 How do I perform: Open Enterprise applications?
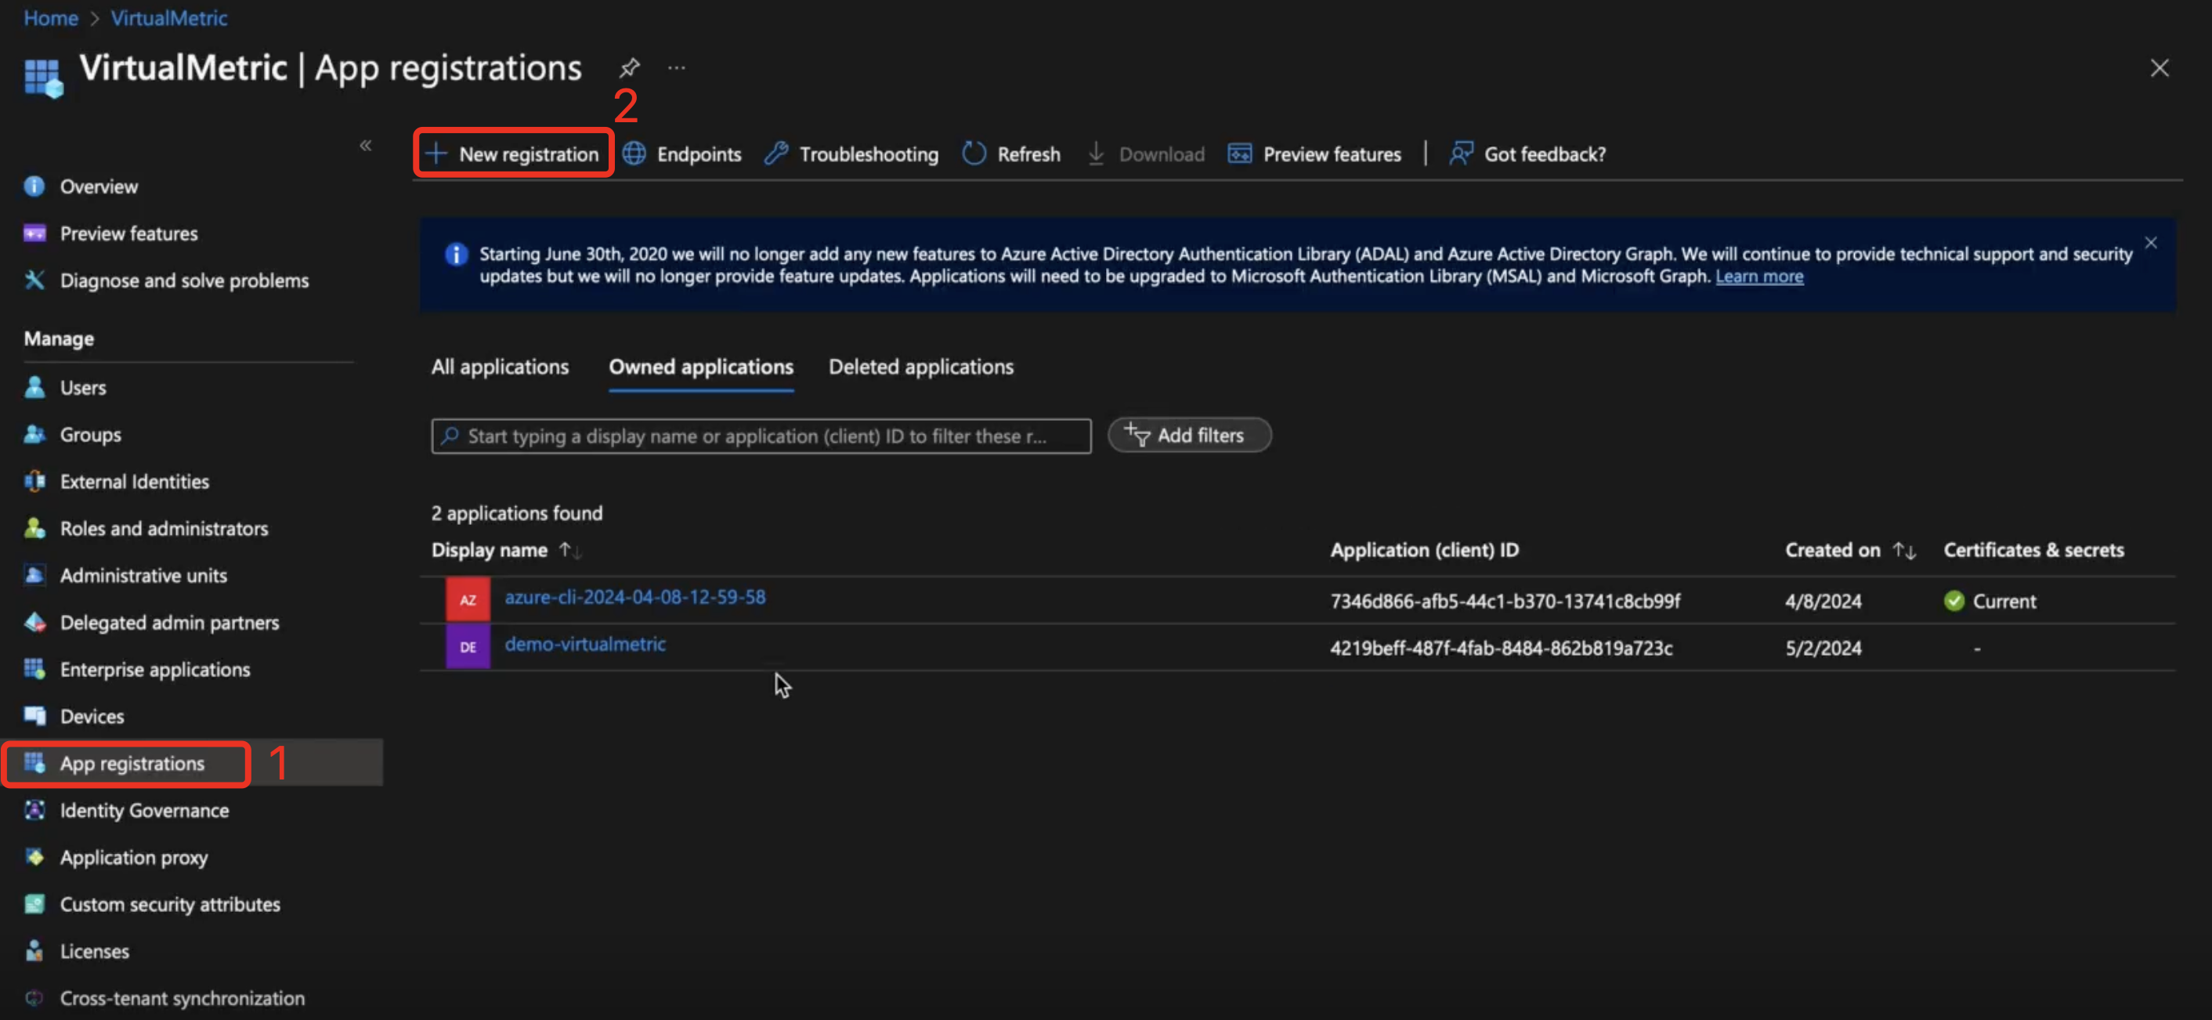point(154,670)
